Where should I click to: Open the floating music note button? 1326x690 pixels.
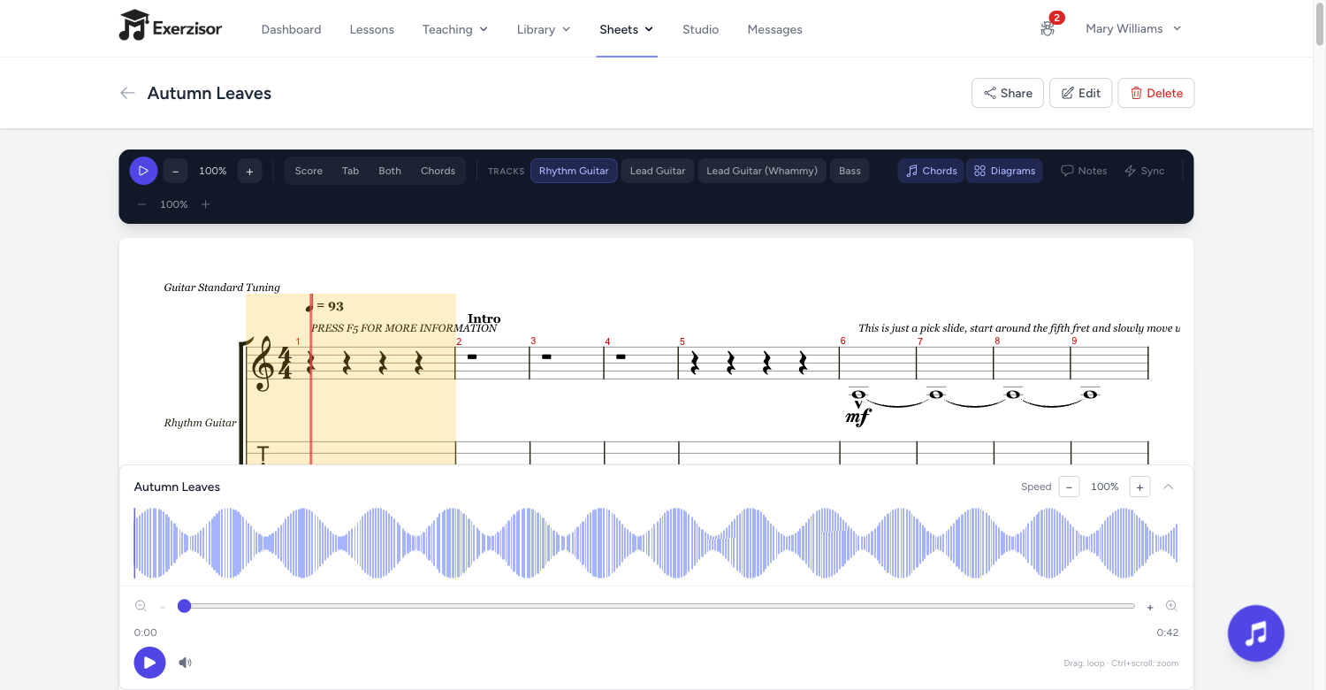pos(1255,633)
